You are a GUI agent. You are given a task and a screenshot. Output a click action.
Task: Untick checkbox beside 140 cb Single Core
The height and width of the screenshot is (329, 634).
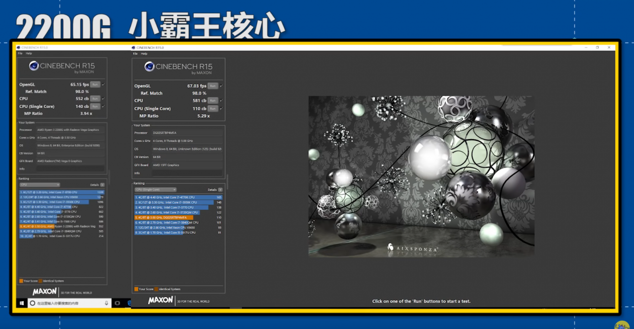[103, 106]
